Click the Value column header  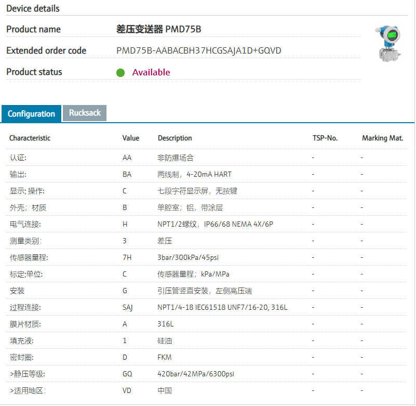coord(131,138)
